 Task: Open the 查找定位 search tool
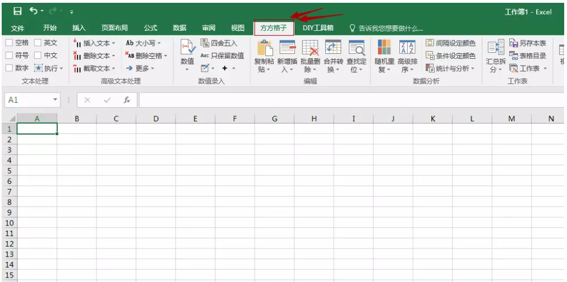[x=356, y=49]
